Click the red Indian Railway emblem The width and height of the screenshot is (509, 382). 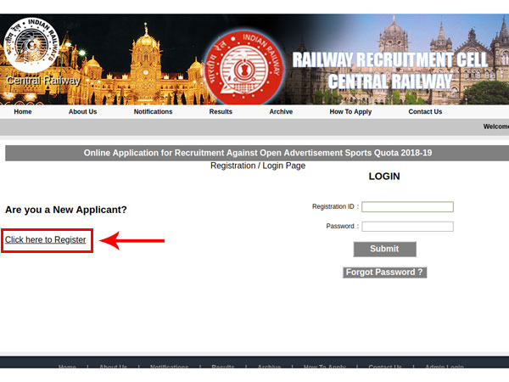(x=244, y=68)
